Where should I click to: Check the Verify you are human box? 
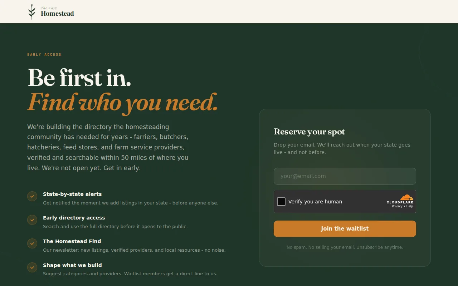point(281,202)
